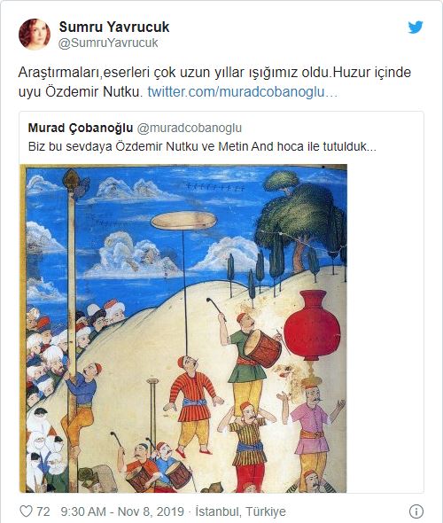Viewport: 443px width, 523px height.
Task: Click the 9:30 AM - Nov 8, 2019 timestamp
Action: (x=122, y=511)
